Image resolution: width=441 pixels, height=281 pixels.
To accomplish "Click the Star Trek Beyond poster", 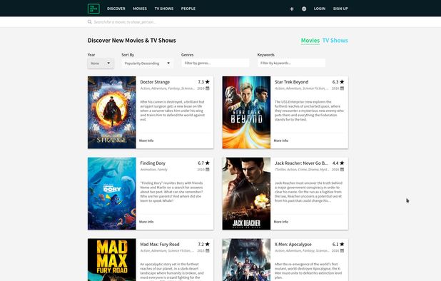I will 246,113.
